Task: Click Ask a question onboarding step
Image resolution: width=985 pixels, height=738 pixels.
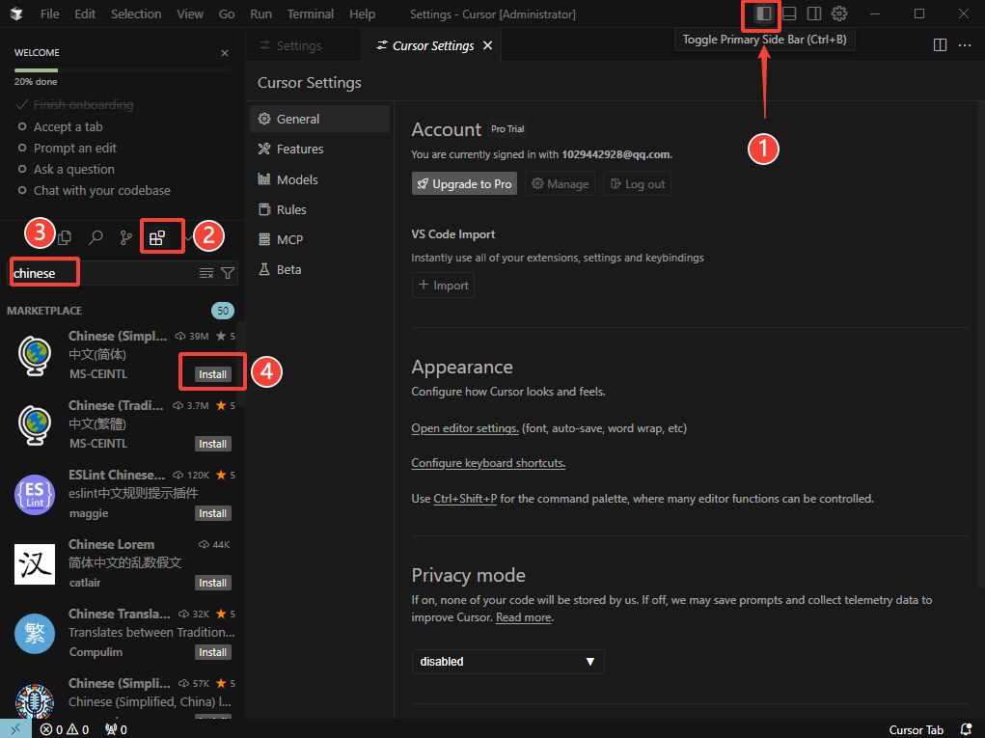Action: click(73, 170)
